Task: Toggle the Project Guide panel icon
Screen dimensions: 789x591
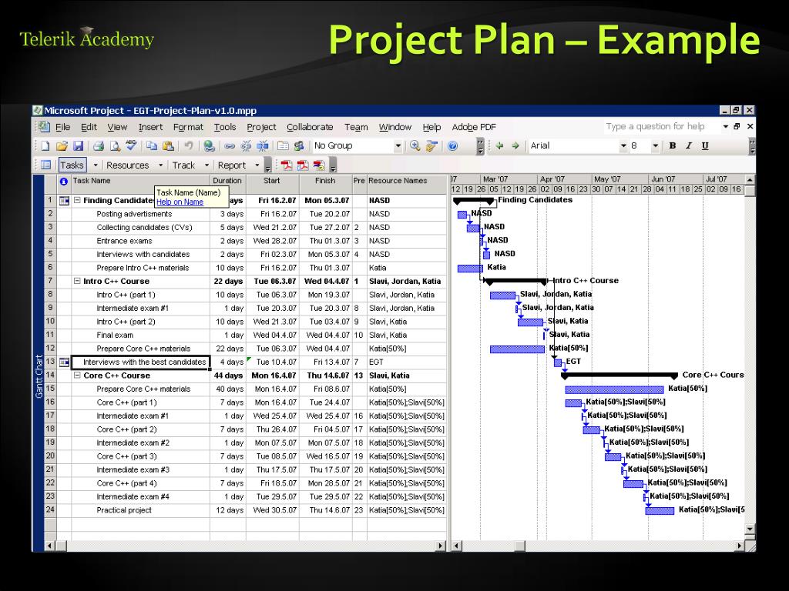Action: coord(45,165)
